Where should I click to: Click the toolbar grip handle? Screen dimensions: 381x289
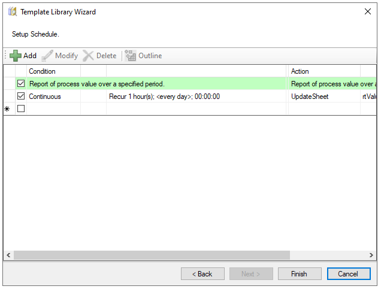5,56
